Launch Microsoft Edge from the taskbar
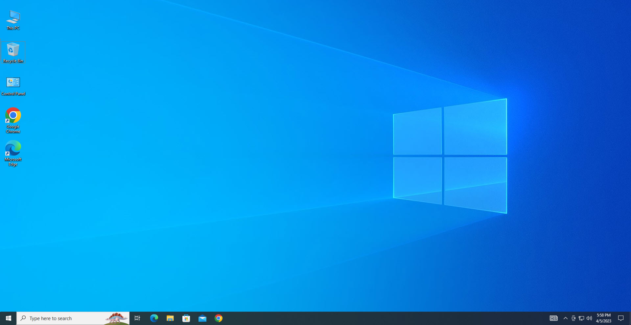Image resolution: width=631 pixels, height=325 pixels. pos(154,318)
